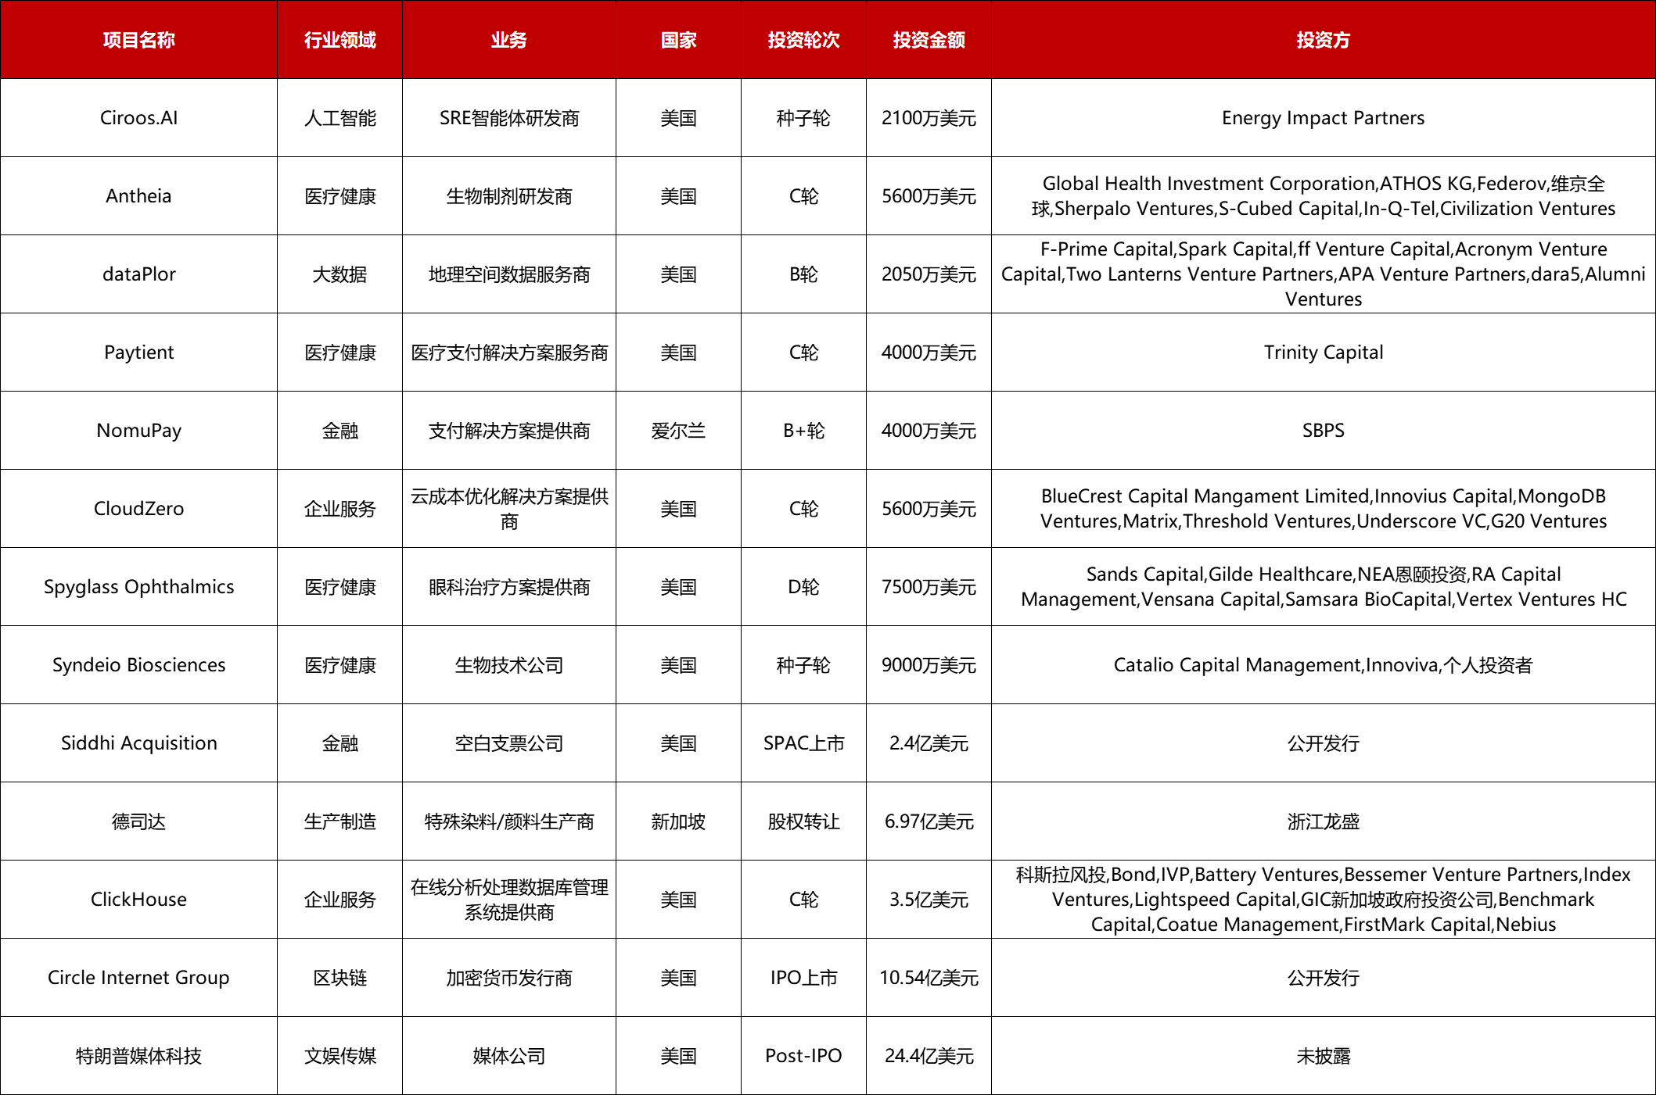Screen dimensions: 1656x1095
Task: Click the 投资轮次 column header
Action: [803, 40]
